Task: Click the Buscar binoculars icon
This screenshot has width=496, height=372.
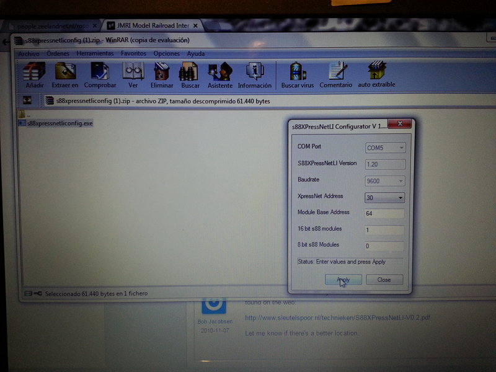Action: pyautogui.click(x=190, y=75)
